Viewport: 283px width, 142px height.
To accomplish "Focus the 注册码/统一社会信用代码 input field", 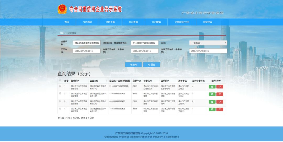I will click(x=145, y=43).
